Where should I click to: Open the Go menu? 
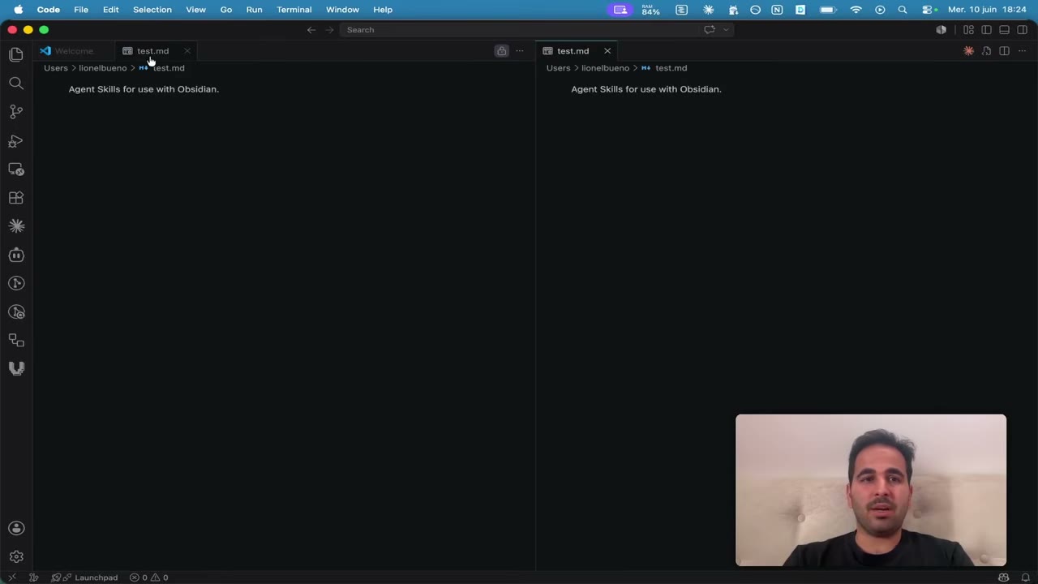tap(226, 10)
